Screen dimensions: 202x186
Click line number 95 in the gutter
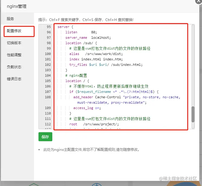click(x=49, y=27)
